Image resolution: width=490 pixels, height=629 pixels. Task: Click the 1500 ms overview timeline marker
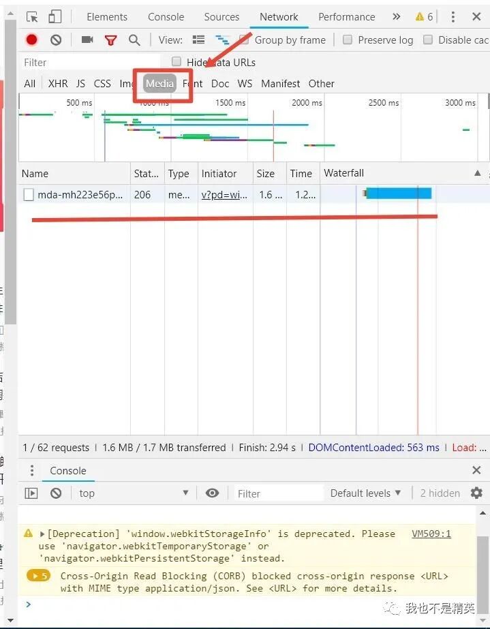click(x=230, y=103)
